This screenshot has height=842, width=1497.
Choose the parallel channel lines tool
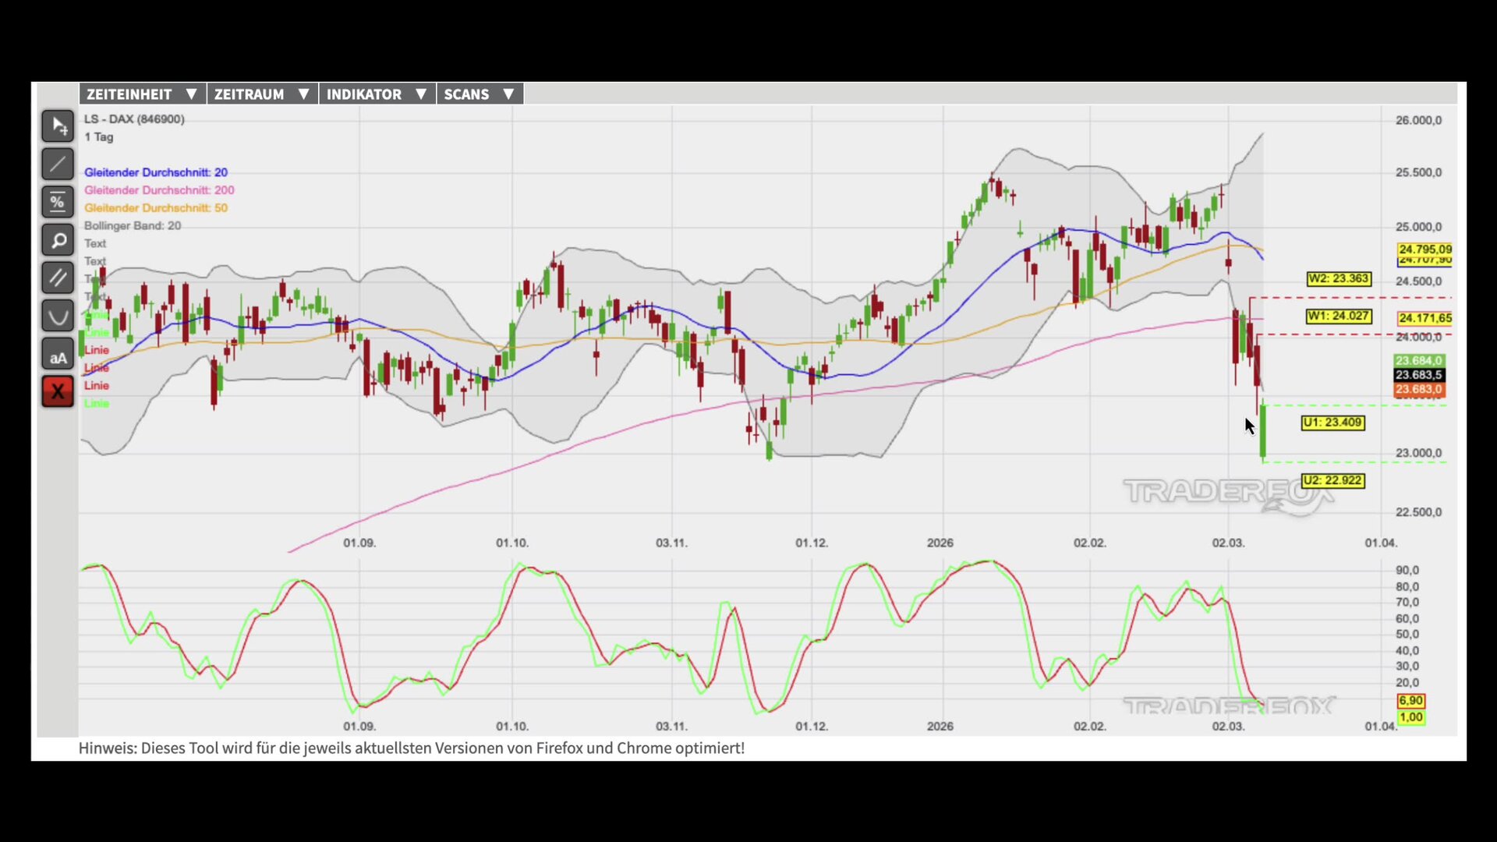click(x=58, y=278)
